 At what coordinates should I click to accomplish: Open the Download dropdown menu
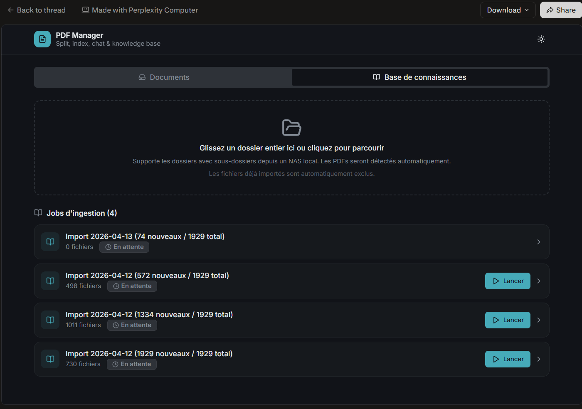508,10
